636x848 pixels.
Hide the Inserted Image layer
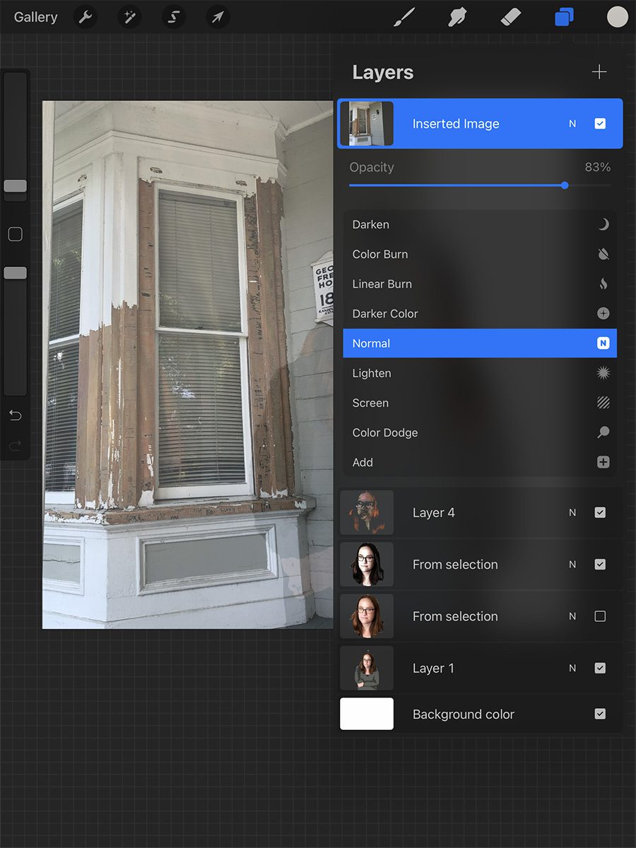point(600,123)
